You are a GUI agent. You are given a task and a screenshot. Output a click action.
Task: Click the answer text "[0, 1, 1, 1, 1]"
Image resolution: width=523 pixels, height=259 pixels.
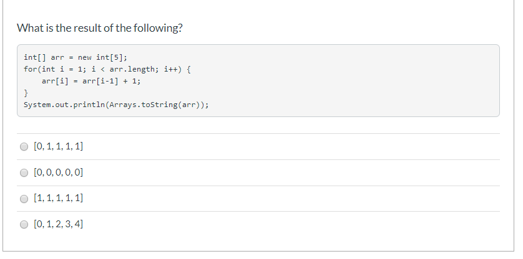pyautogui.click(x=59, y=147)
